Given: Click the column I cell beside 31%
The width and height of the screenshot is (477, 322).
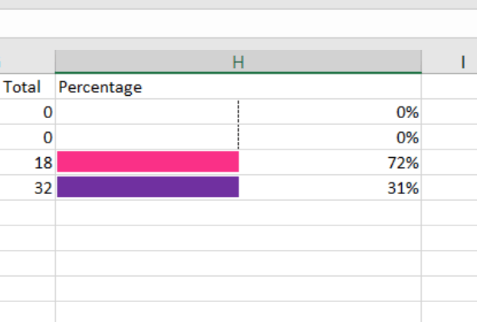Looking at the screenshot, I should [449, 188].
